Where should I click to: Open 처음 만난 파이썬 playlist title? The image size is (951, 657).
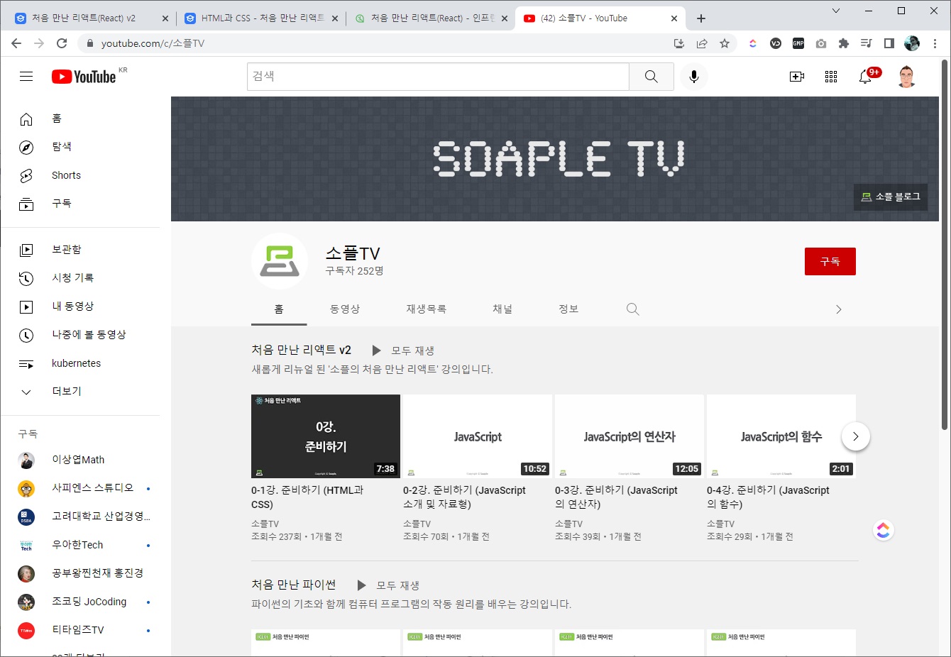294,585
